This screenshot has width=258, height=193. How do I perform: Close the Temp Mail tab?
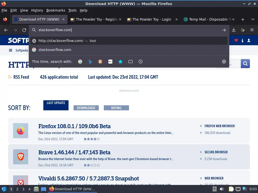pyautogui.click(x=233, y=19)
